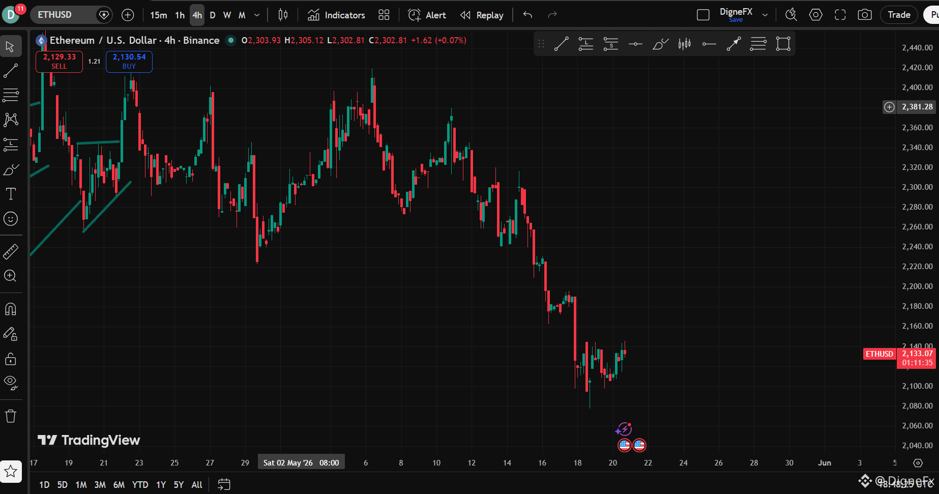939x494 pixels.
Task: Open the emoji icons tool
Action: (x=11, y=219)
